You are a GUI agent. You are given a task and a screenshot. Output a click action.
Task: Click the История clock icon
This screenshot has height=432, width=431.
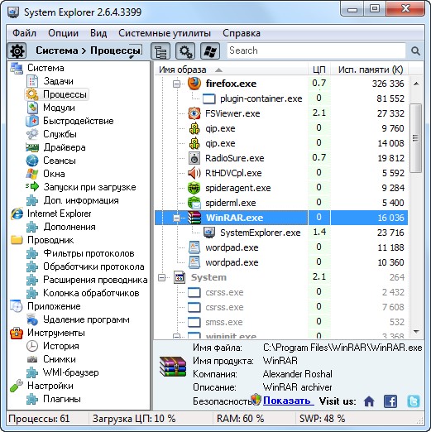pyautogui.click(x=32, y=346)
